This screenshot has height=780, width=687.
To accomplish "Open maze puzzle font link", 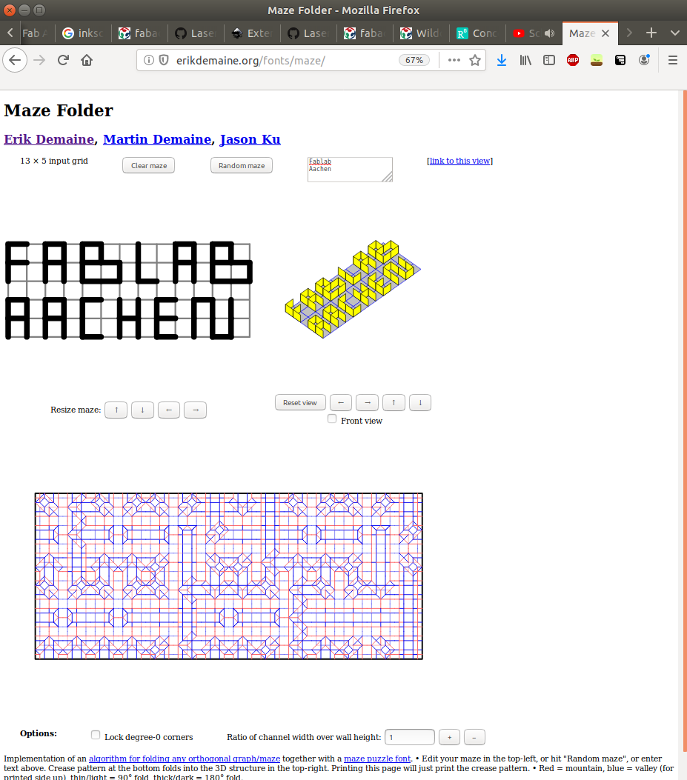I will (x=377, y=759).
